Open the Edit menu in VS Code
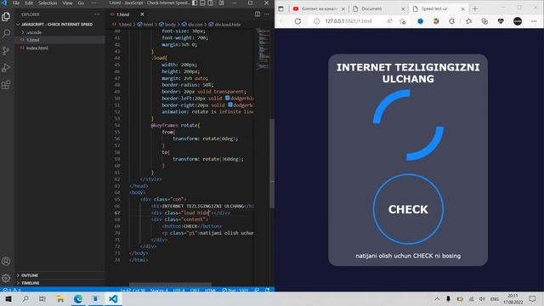This screenshot has height=306, width=544. [x=29, y=3]
